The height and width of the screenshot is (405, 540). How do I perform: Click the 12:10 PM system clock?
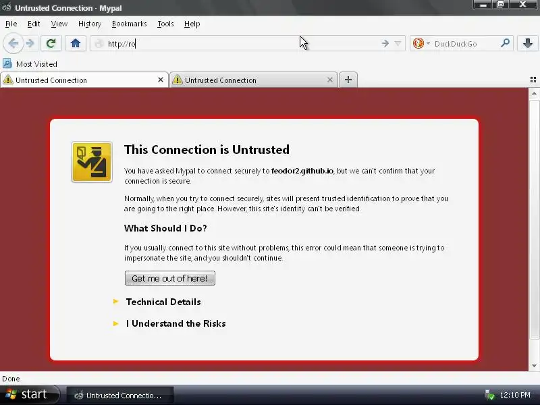tap(515, 395)
